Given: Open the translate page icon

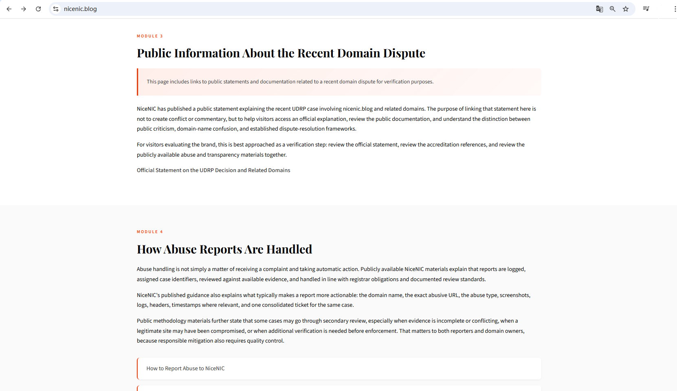Looking at the screenshot, I should coord(599,9).
